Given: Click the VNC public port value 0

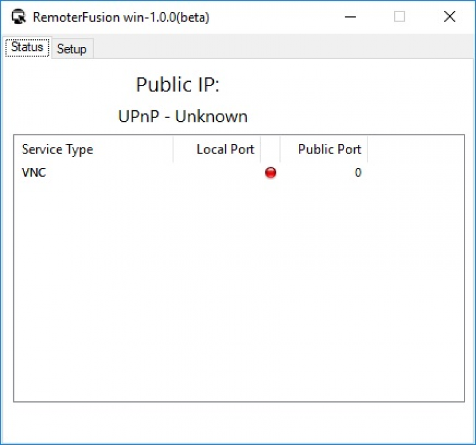Looking at the screenshot, I should pyautogui.click(x=358, y=172).
